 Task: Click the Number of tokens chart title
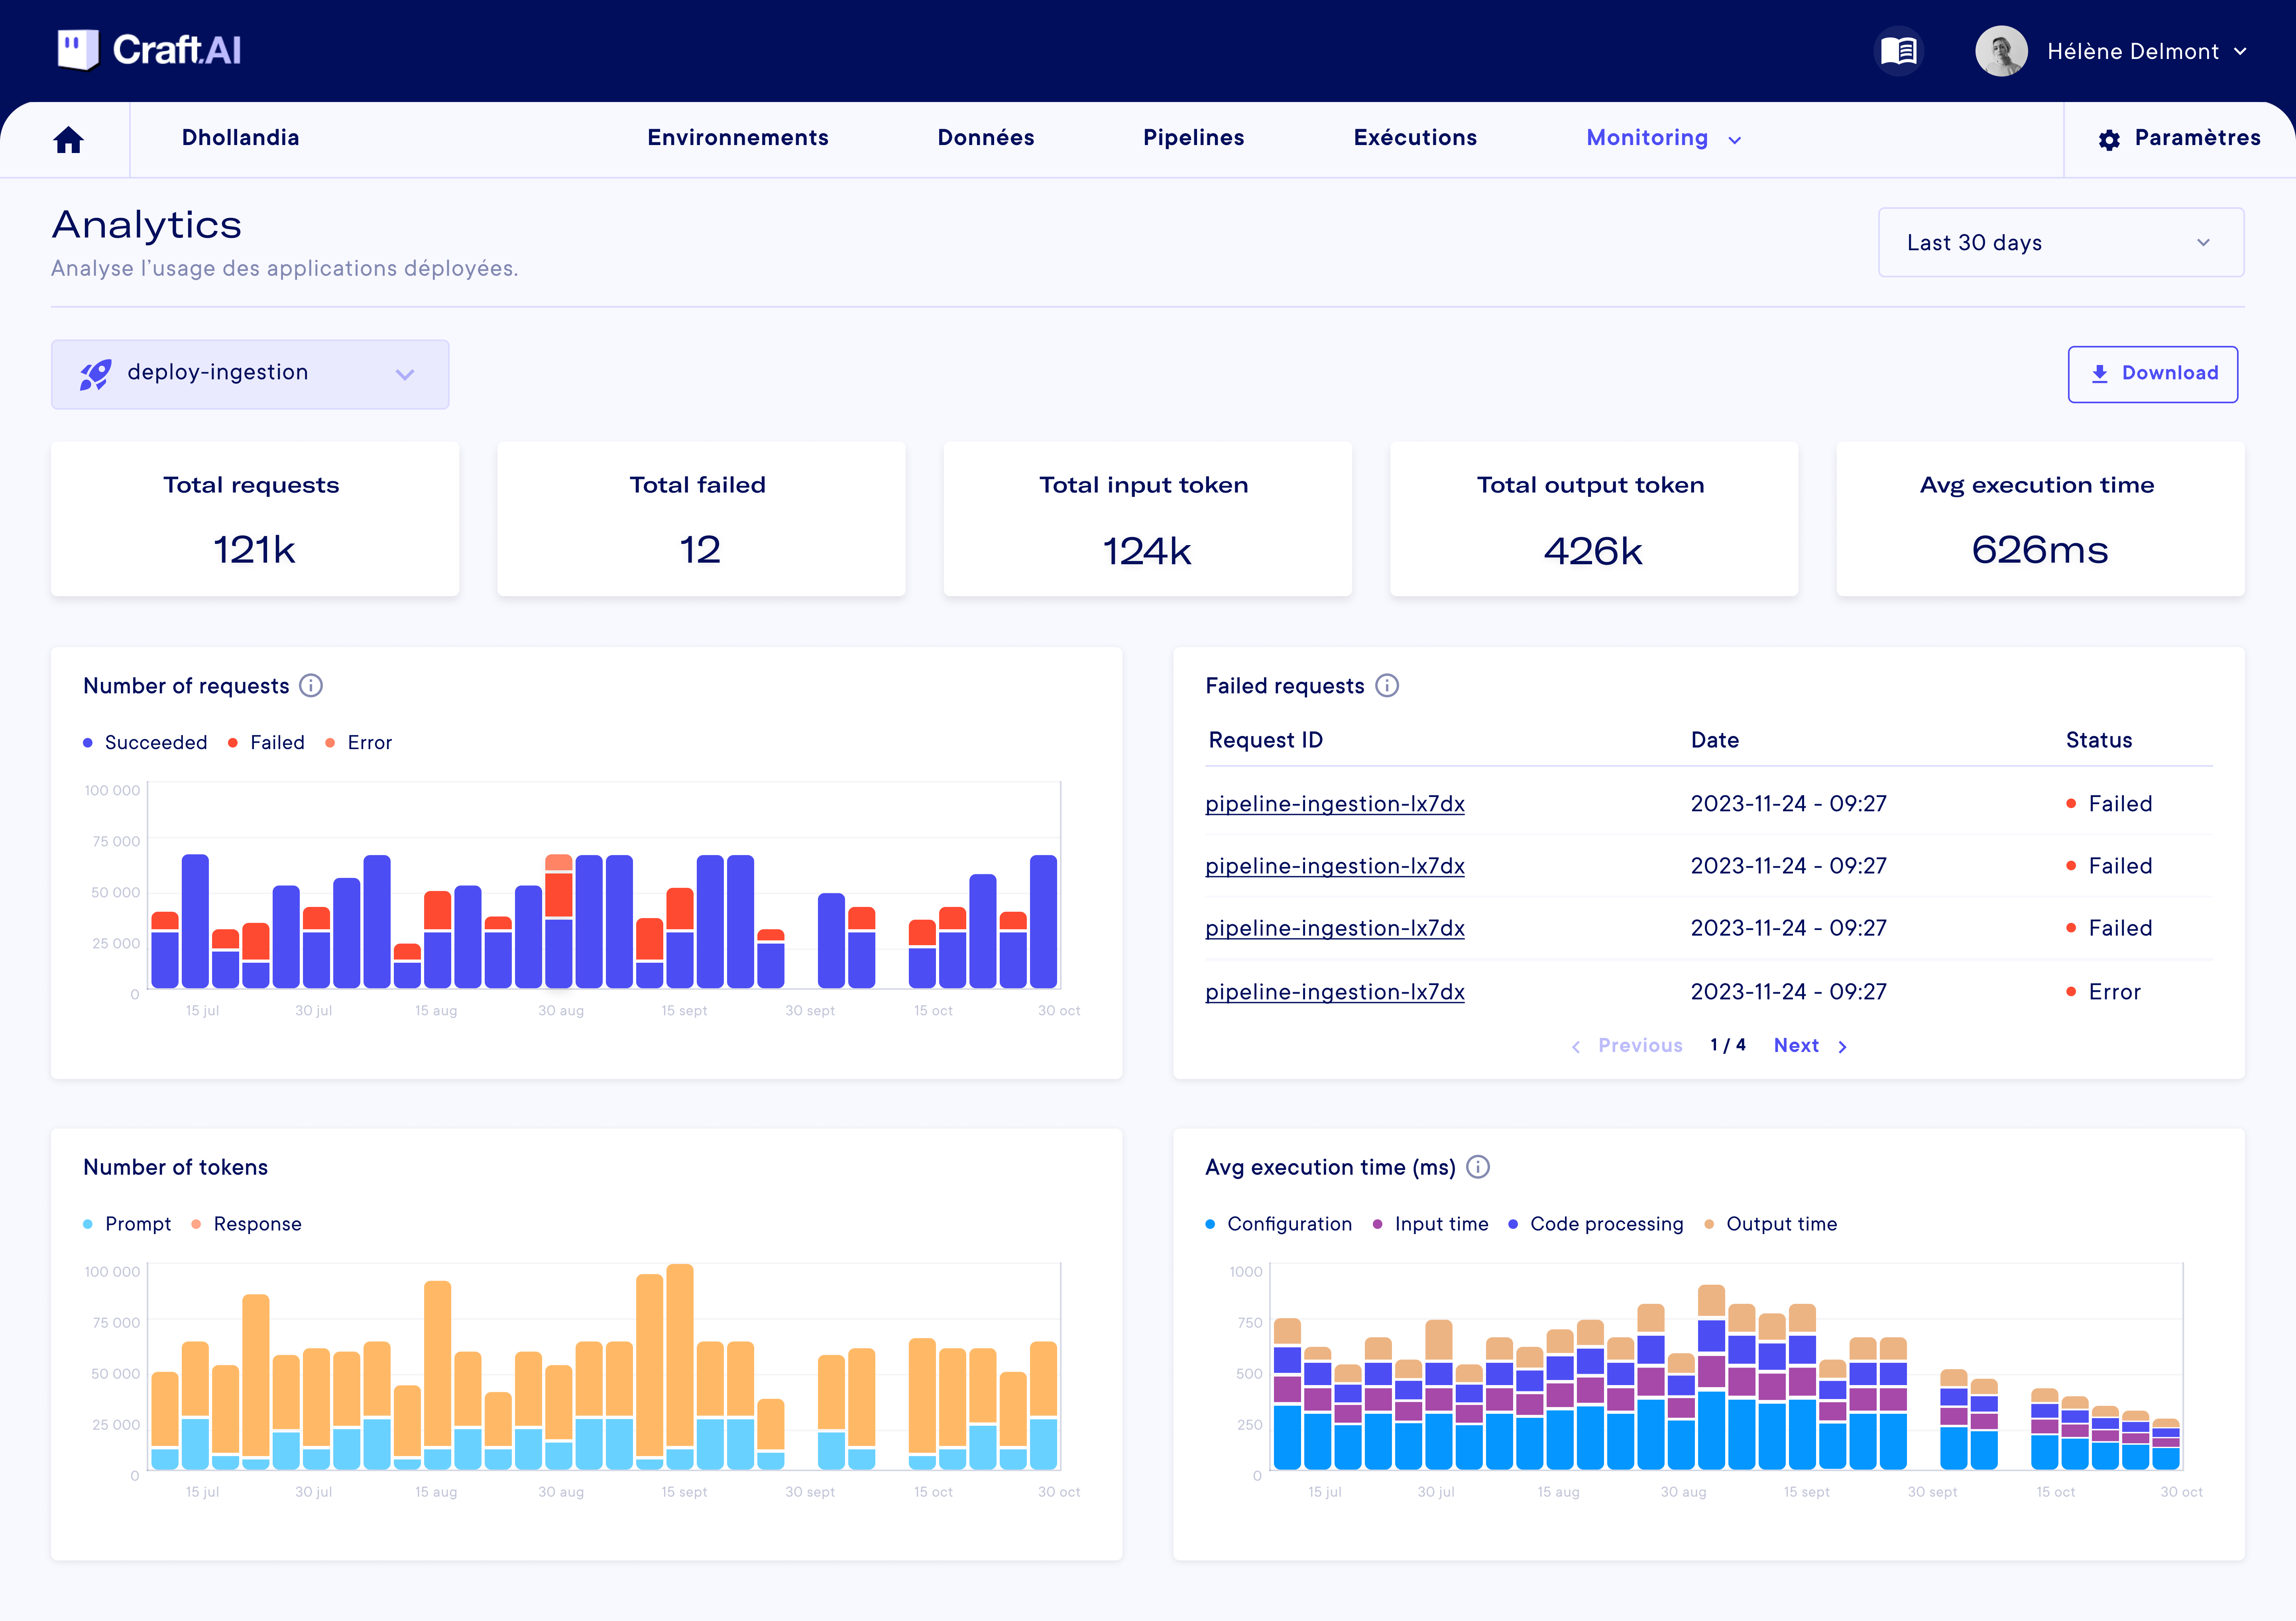coord(175,1167)
